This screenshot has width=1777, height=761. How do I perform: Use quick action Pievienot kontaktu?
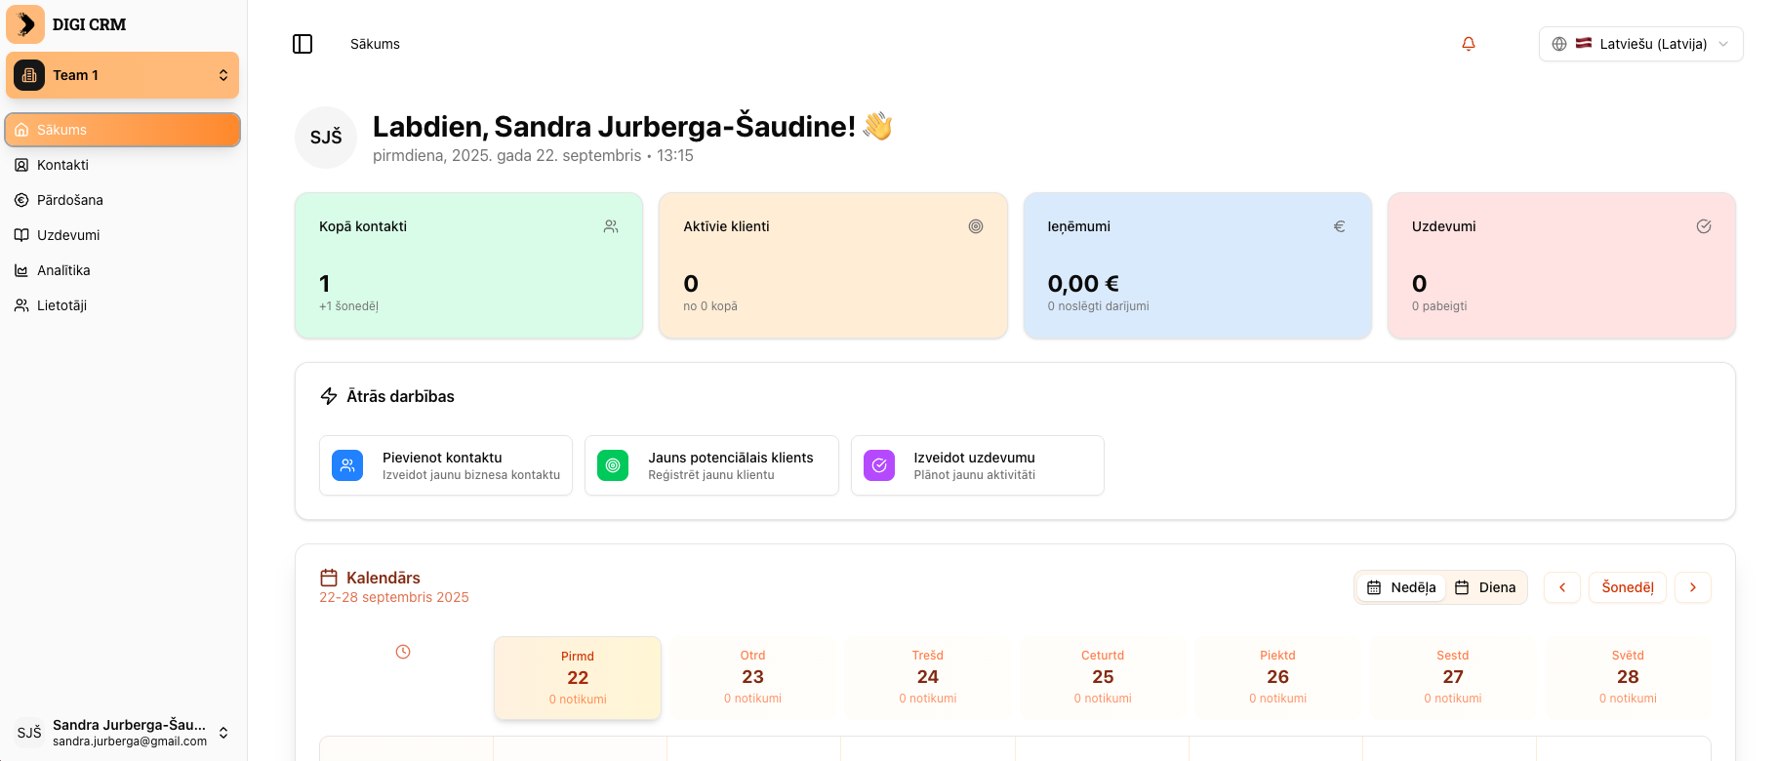pyautogui.click(x=445, y=465)
